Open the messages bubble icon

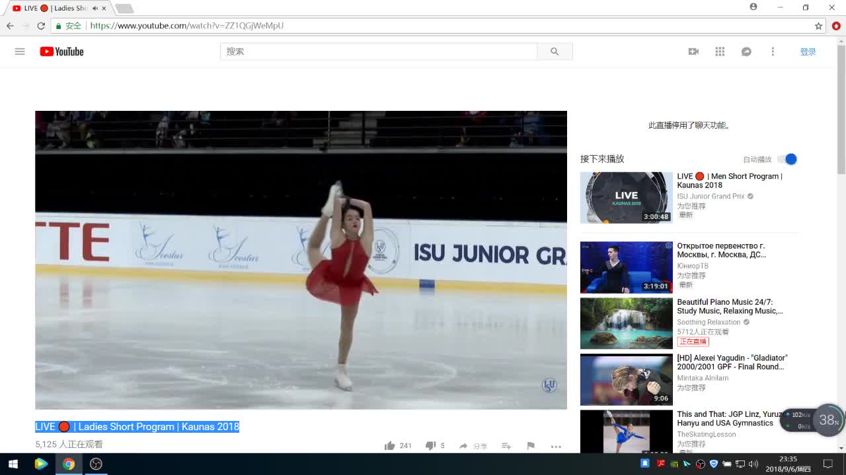click(x=746, y=51)
